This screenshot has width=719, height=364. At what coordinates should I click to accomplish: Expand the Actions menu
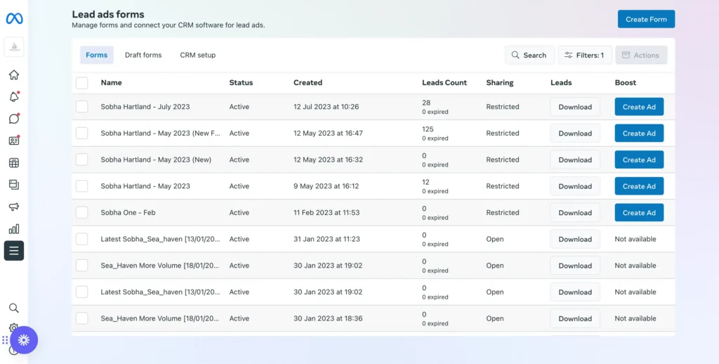(x=640, y=56)
